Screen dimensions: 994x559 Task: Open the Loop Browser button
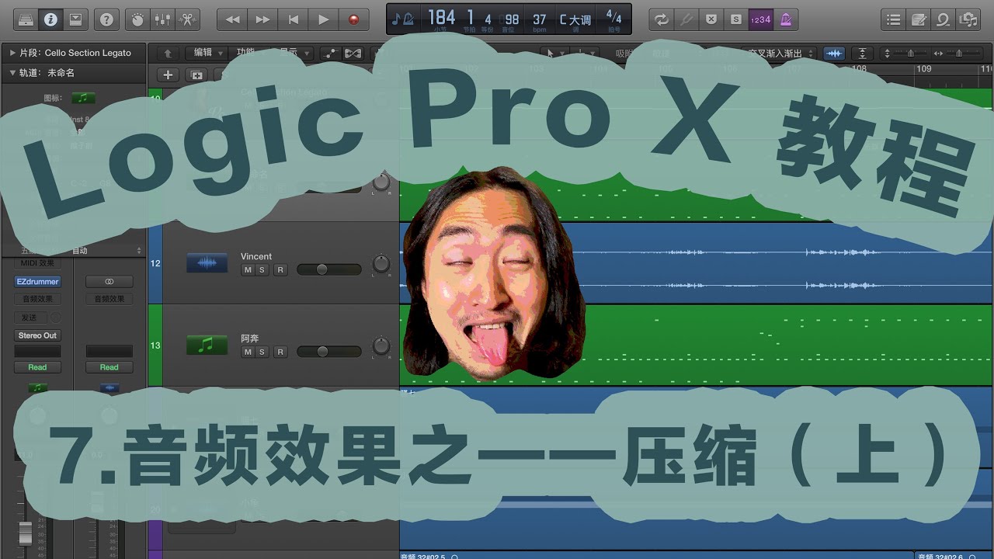(x=944, y=19)
